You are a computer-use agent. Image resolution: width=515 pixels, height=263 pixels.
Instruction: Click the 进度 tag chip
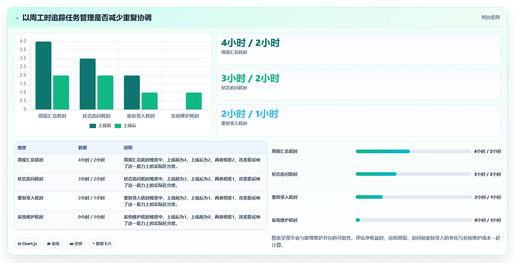[76, 244]
